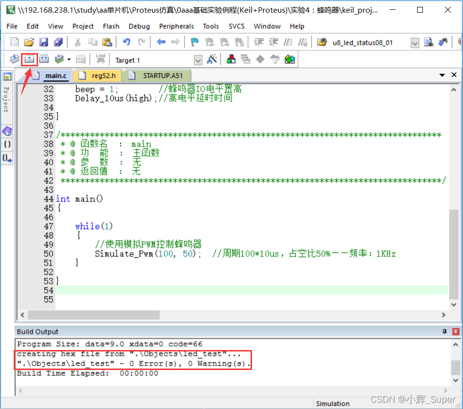Open the Window menu
Image resolution: width=463 pixels, height=409 pixels.
[x=267, y=26]
